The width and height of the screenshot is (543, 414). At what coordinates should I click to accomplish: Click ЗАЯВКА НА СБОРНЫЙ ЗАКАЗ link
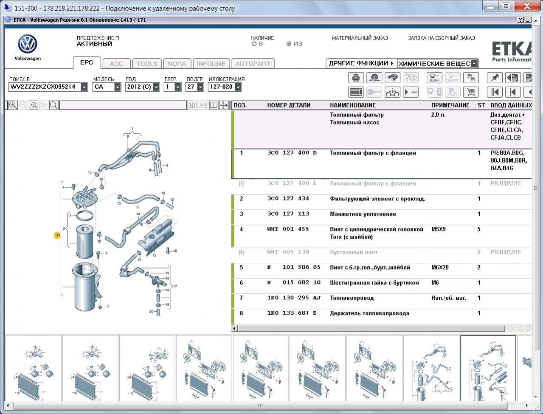click(x=442, y=38)
